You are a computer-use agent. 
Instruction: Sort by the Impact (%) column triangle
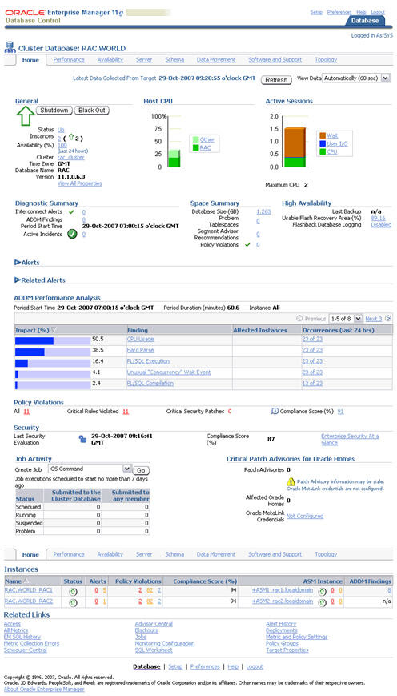pos(54,330)
